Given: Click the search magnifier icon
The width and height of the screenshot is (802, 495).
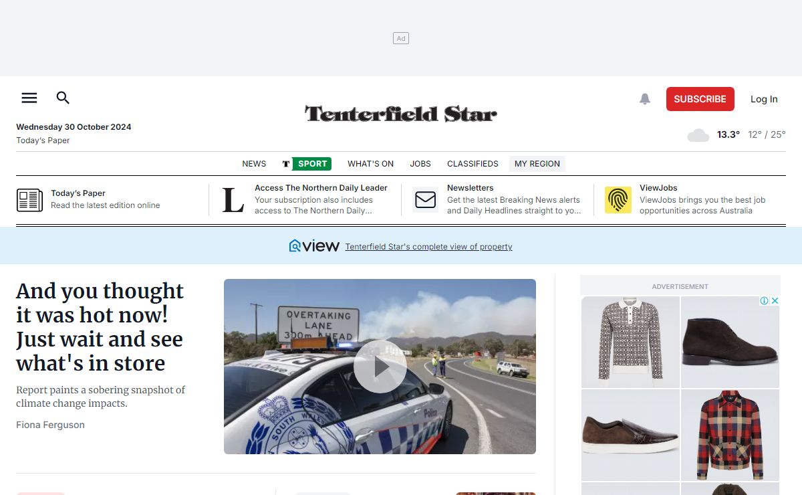Looking at the screenshot, I should 63,98.
